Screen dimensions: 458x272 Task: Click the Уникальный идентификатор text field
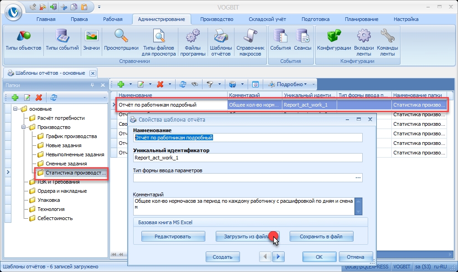pos(247,158)
